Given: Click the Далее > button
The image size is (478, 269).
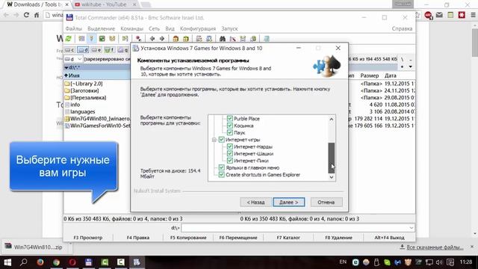Looking at the screenshot, I should tap(289, 202).
